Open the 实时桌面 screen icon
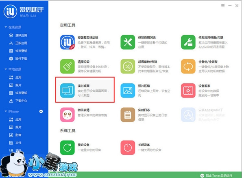The width and height of the screenshot is (244, 178). coord(67,91)
